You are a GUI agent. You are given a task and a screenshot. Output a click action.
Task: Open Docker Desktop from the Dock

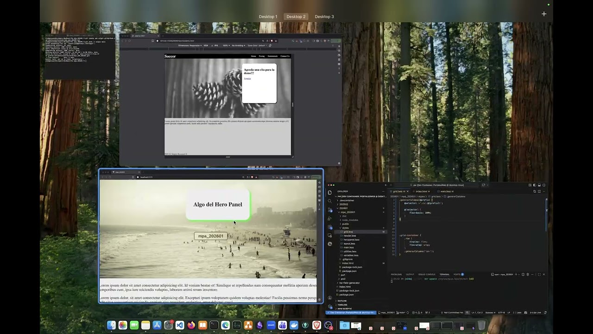(x=294, y=326)
